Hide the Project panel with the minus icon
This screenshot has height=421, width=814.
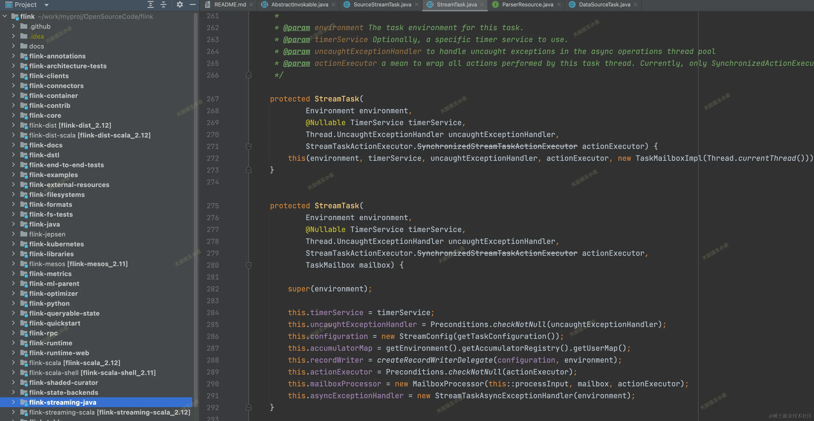point(192,4)
